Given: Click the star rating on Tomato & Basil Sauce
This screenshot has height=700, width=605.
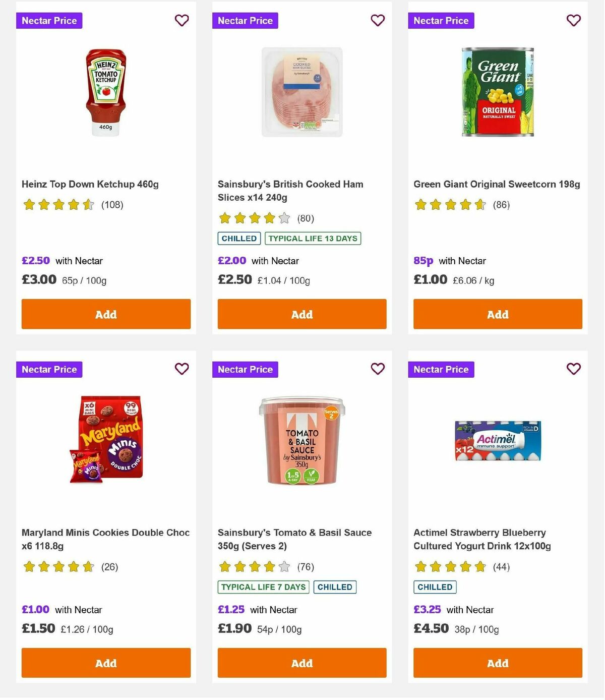Looking at the screenshot, I should click(254, 567).
